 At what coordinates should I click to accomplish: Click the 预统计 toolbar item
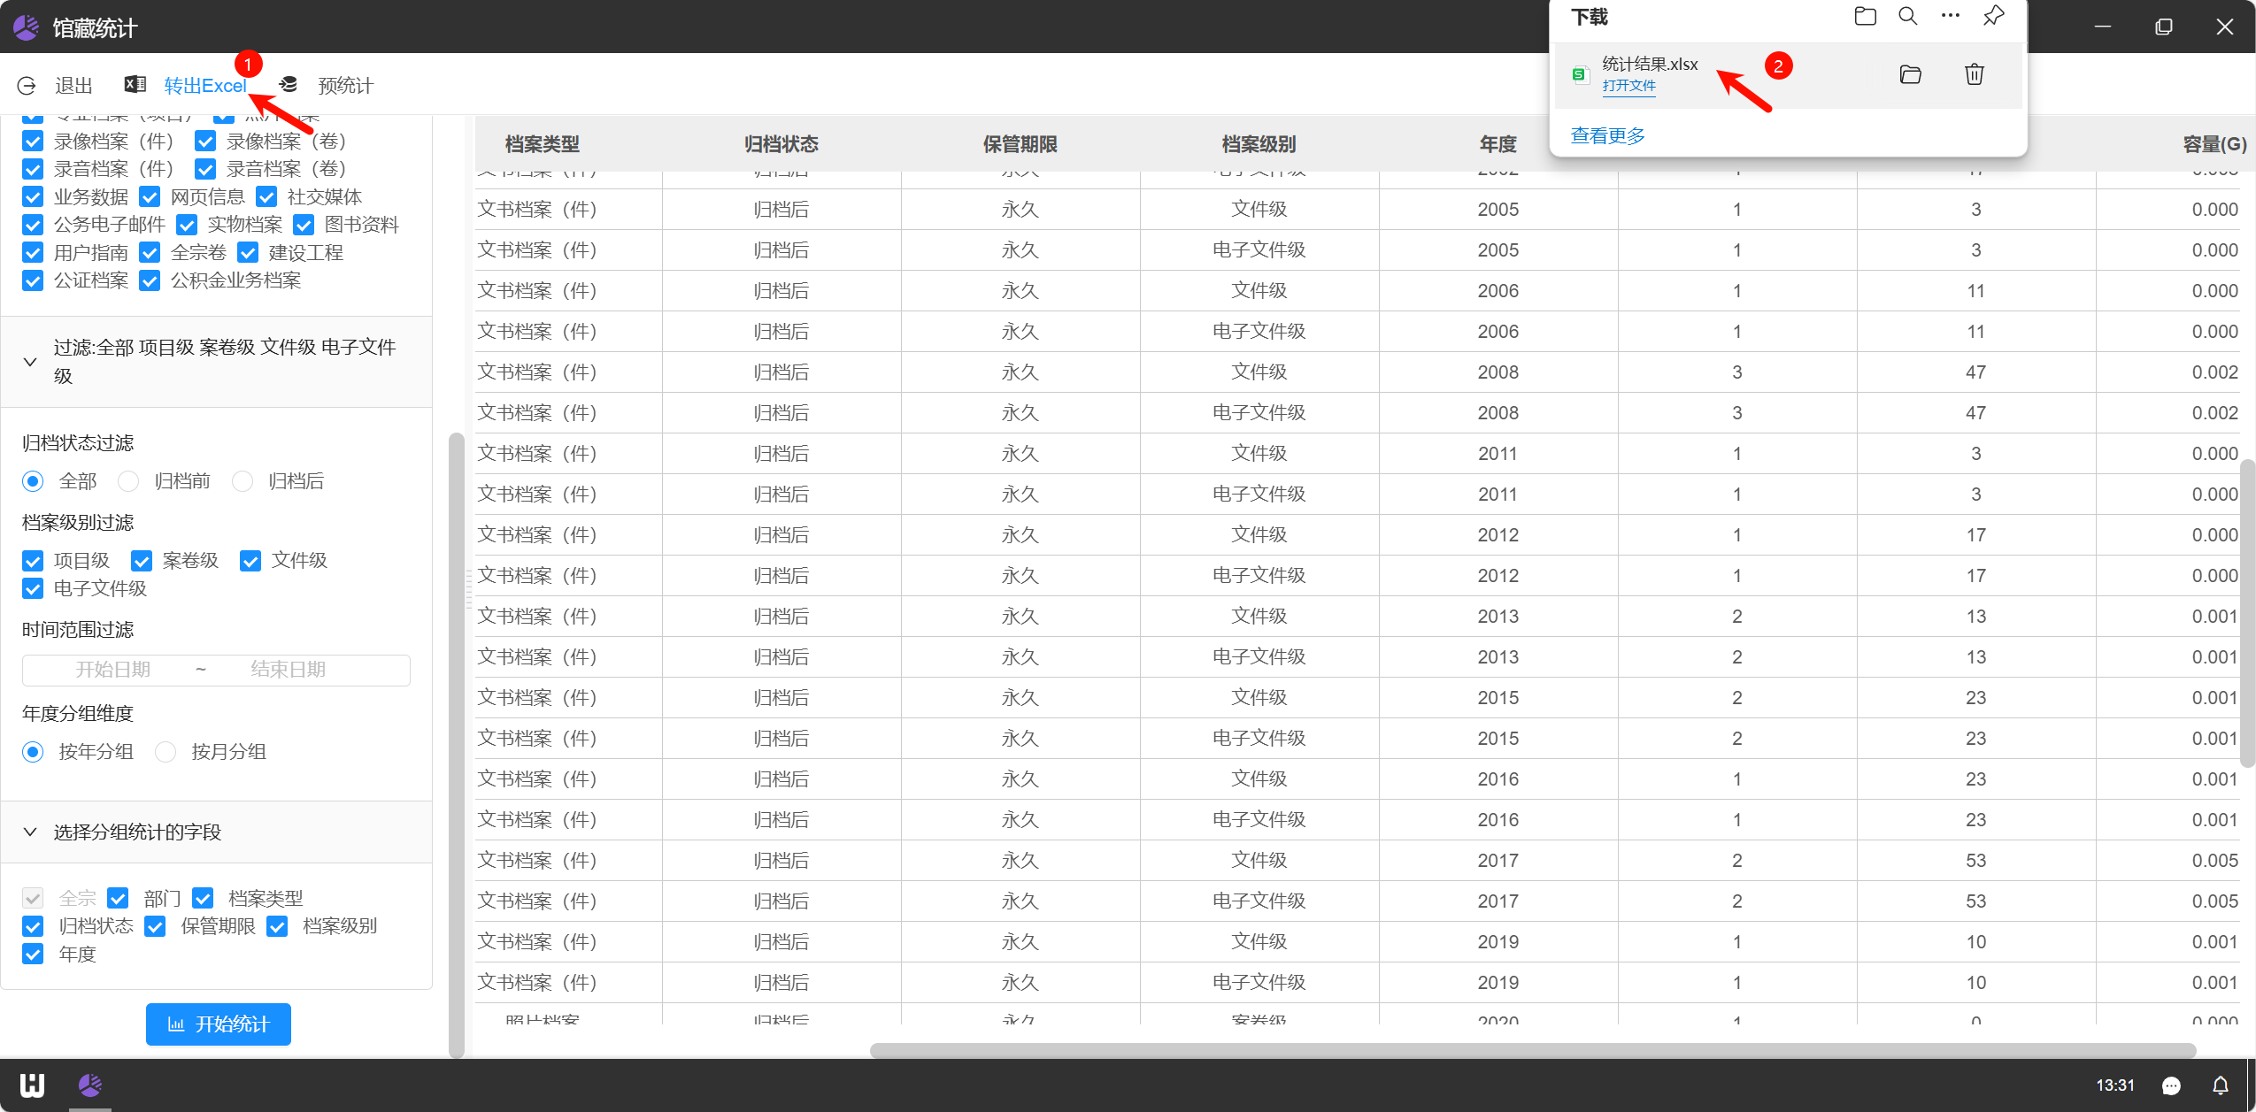click(345, 86)
